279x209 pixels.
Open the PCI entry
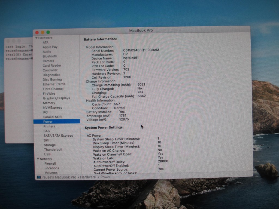pyautogui.click(x=46, y=112)
